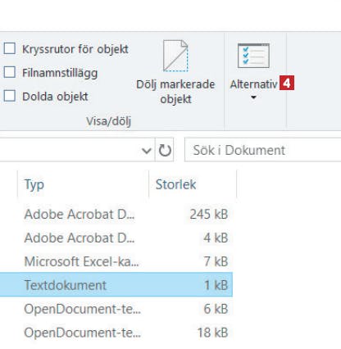Open the address bar history chevron
This screenshot has height=349, width=341.
point(147,150)
